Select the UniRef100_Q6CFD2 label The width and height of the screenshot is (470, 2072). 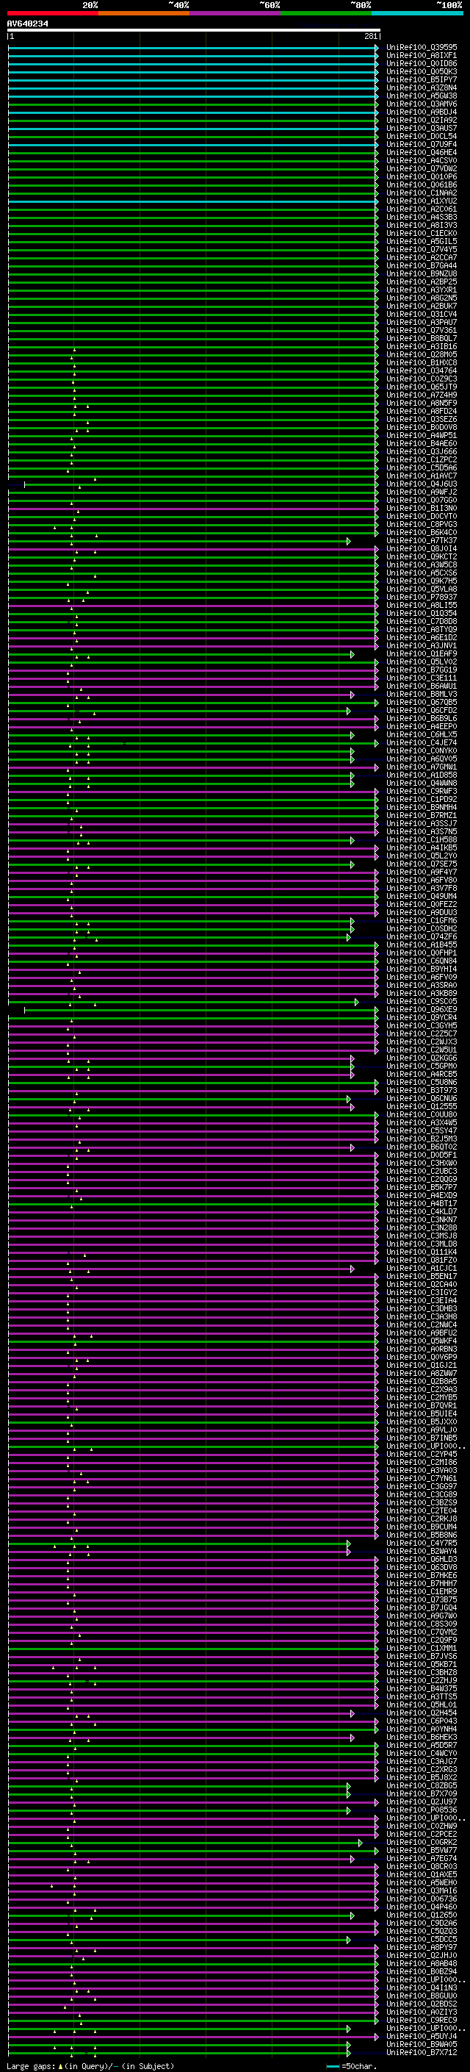pos(421,710)
